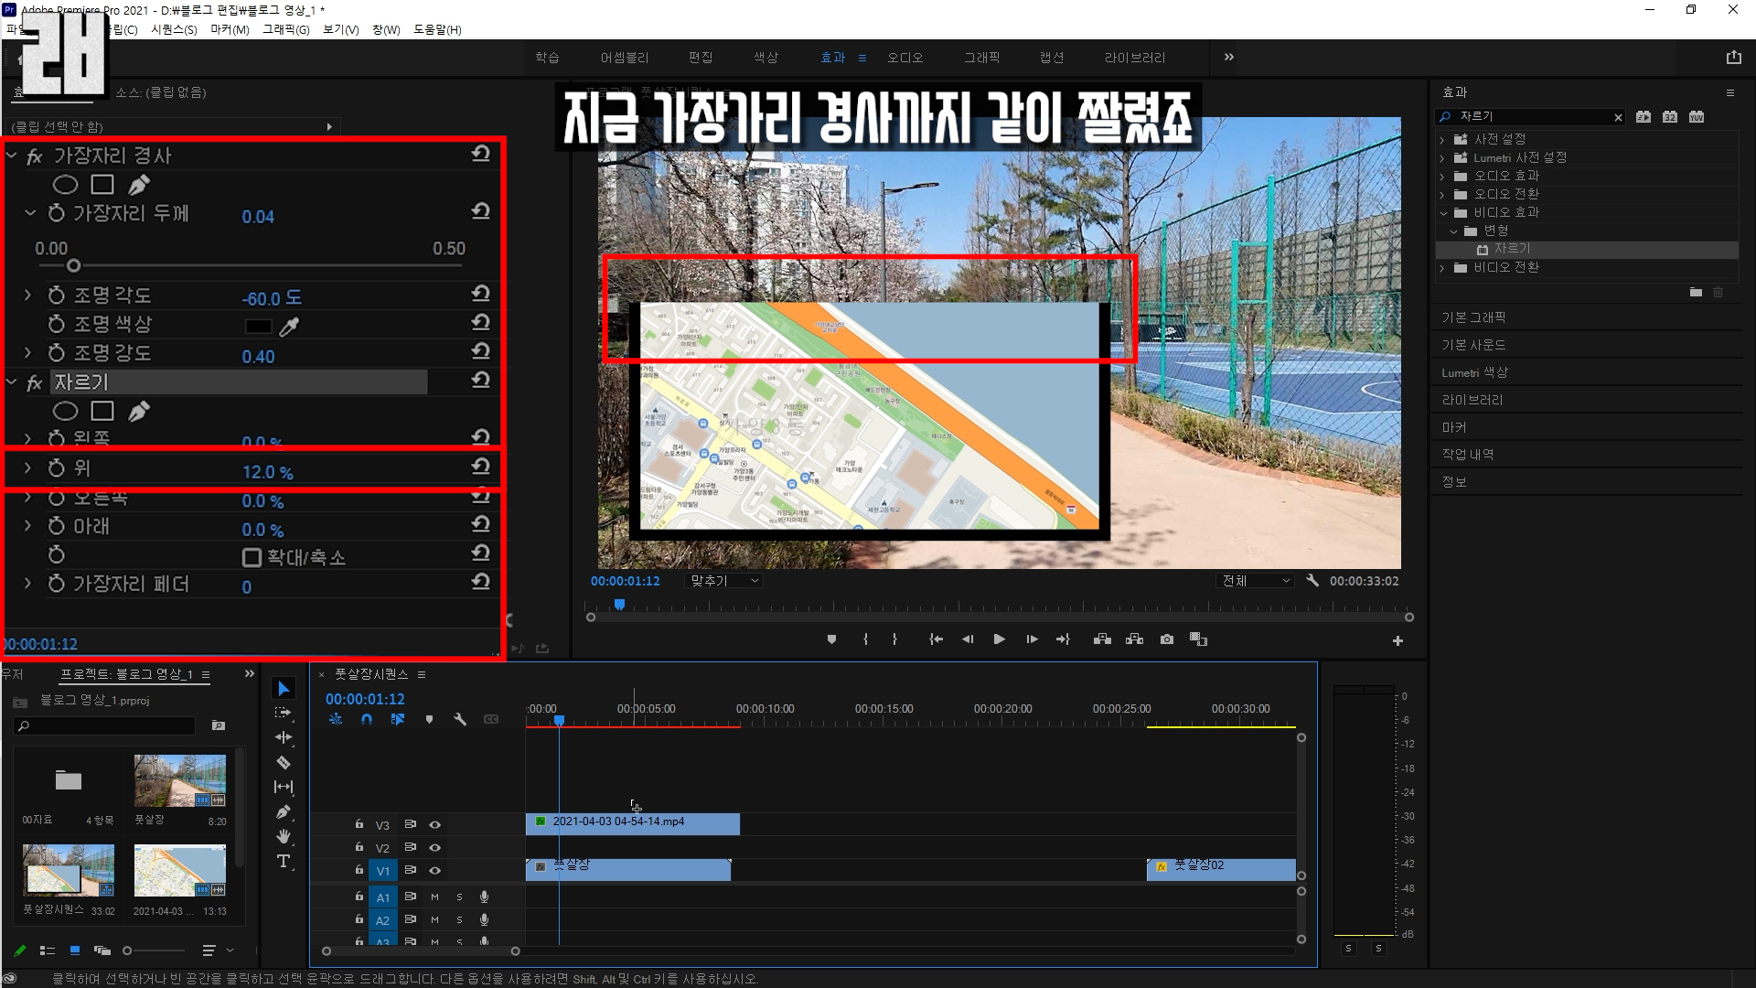This screenshot has height=988, width=1756.
Task: Collapse the 가장자리 경사 effect
Action: point(12,156)
